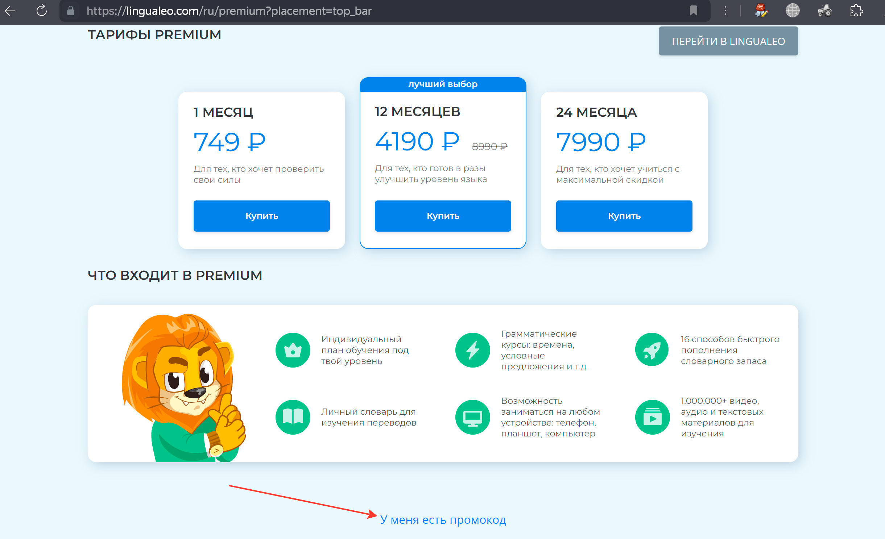This screenshot has height=539, width=885.
Task: Click the green monitor any-device icon
Action: 473,417
